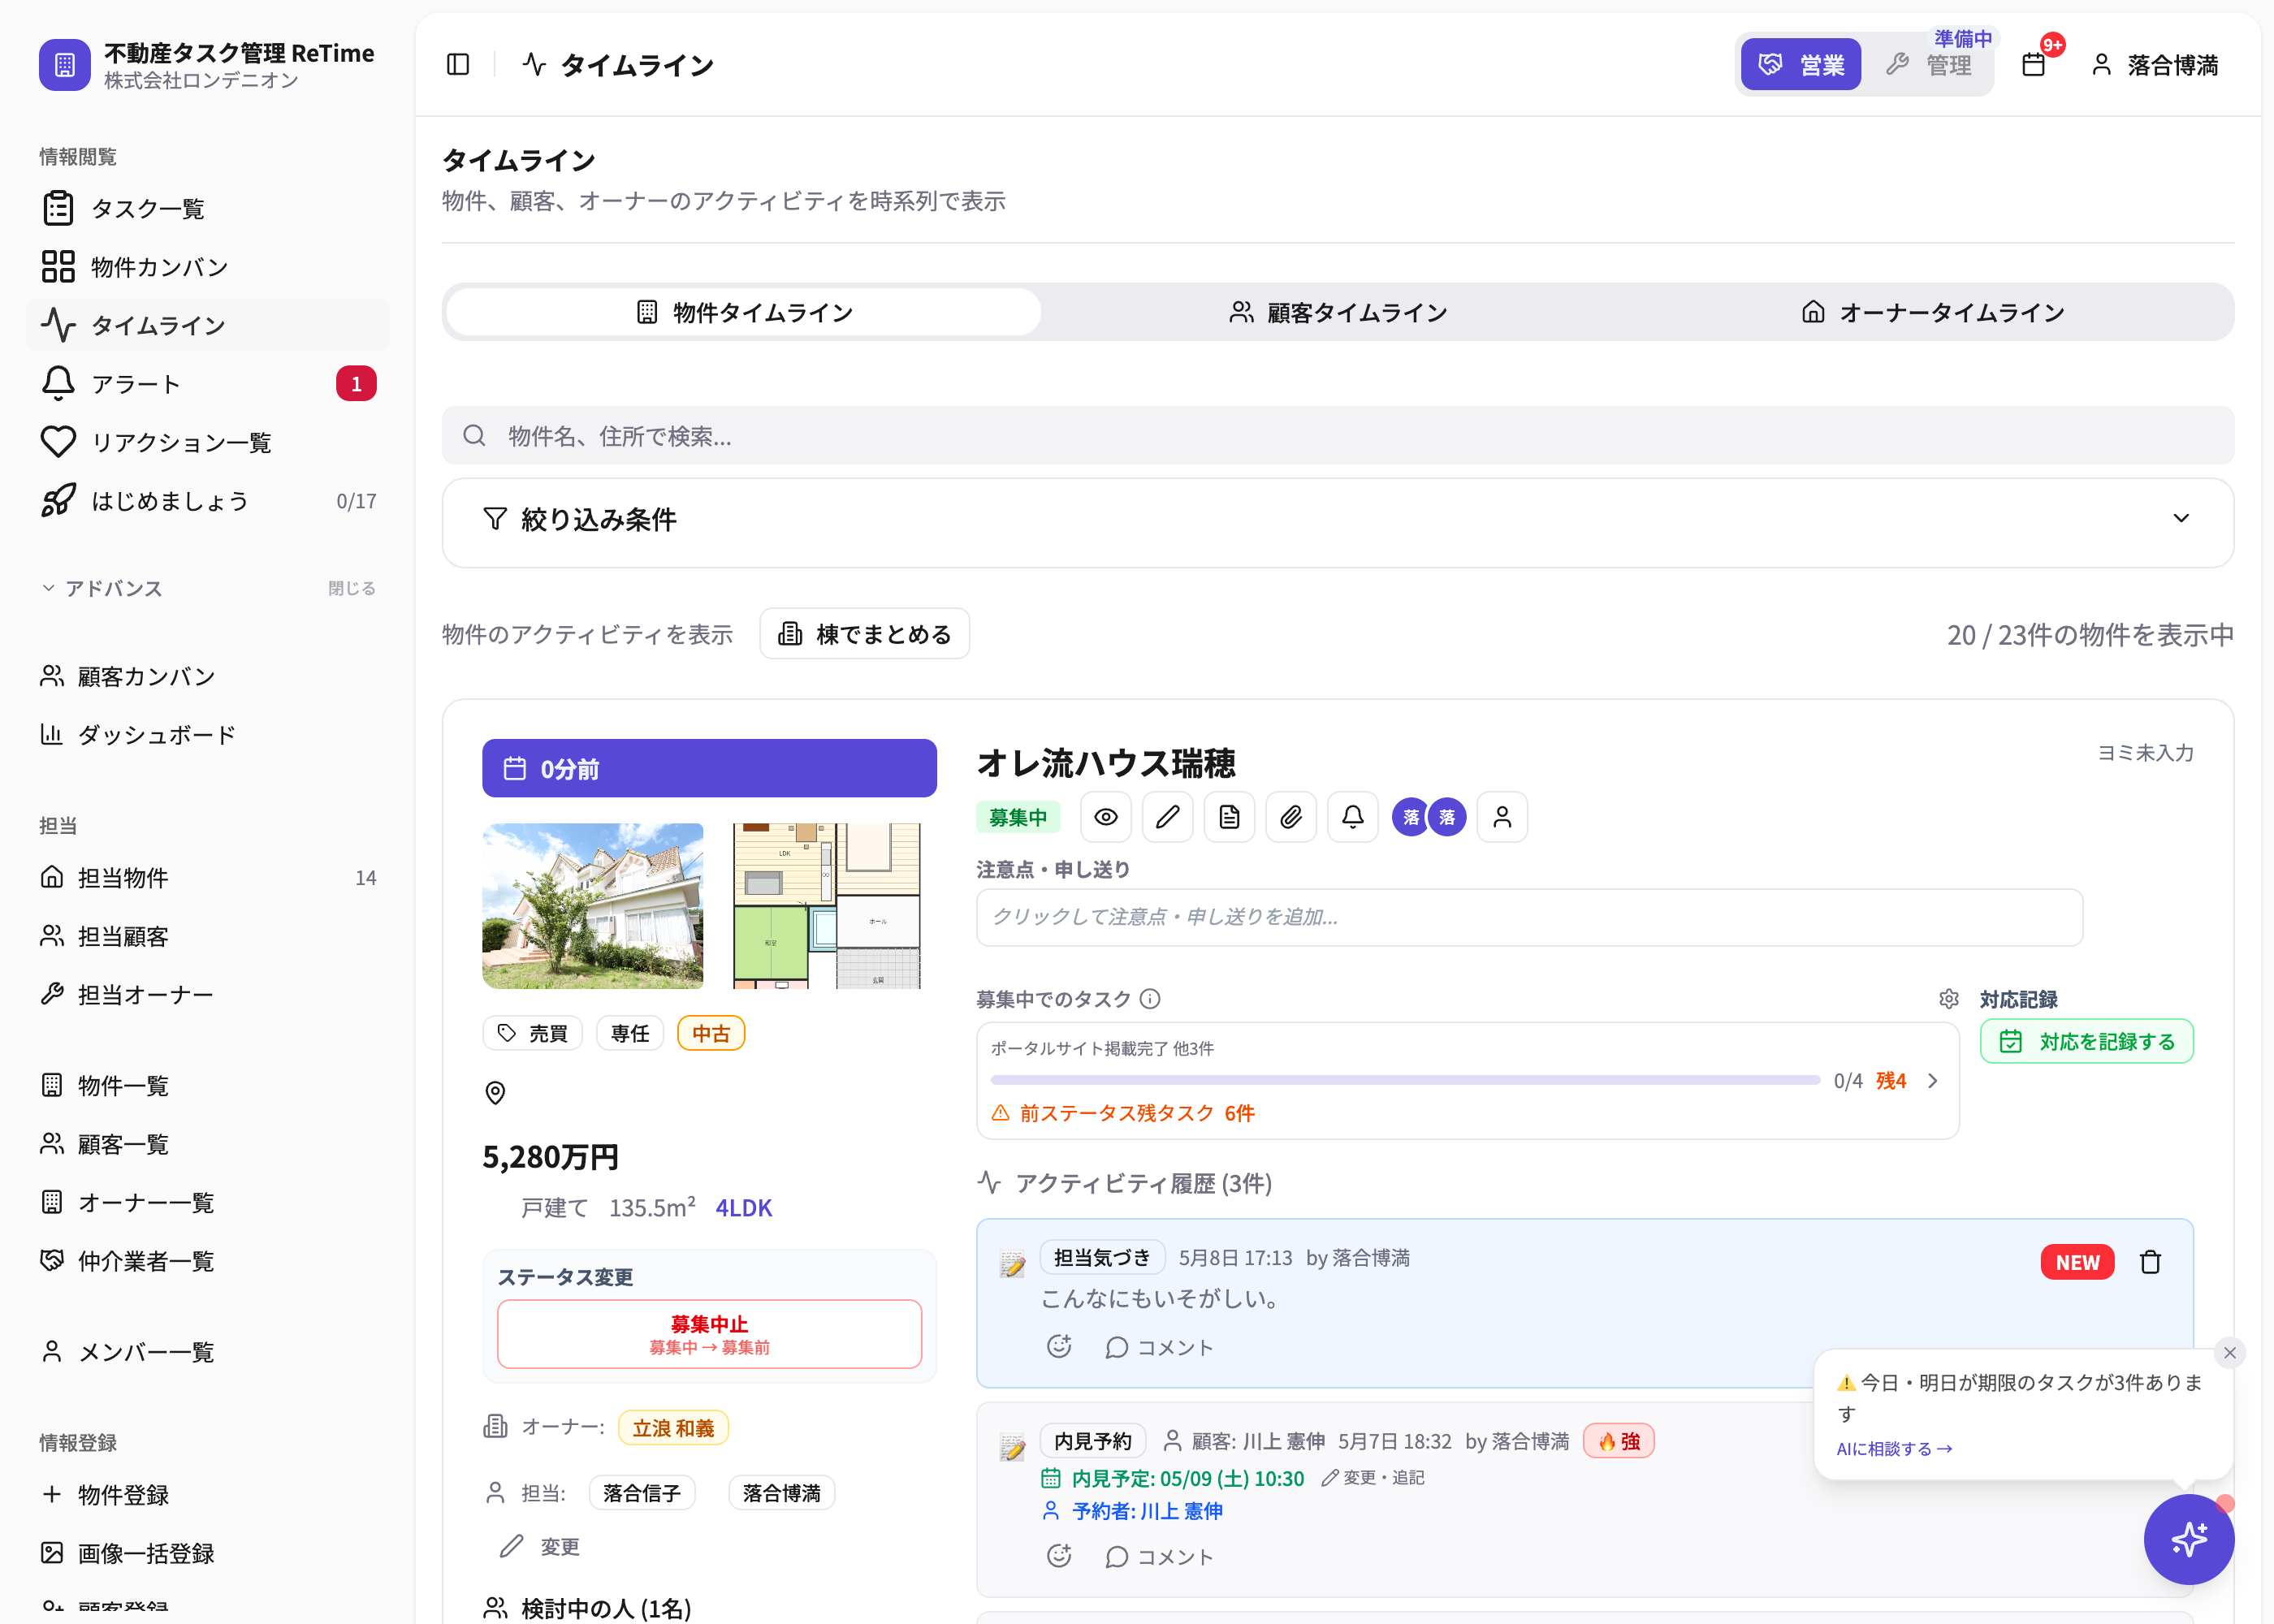Expand task list chevron next to 残4
This screenshot has height=1624, width=2274.
click(x=1933, y=1081)
